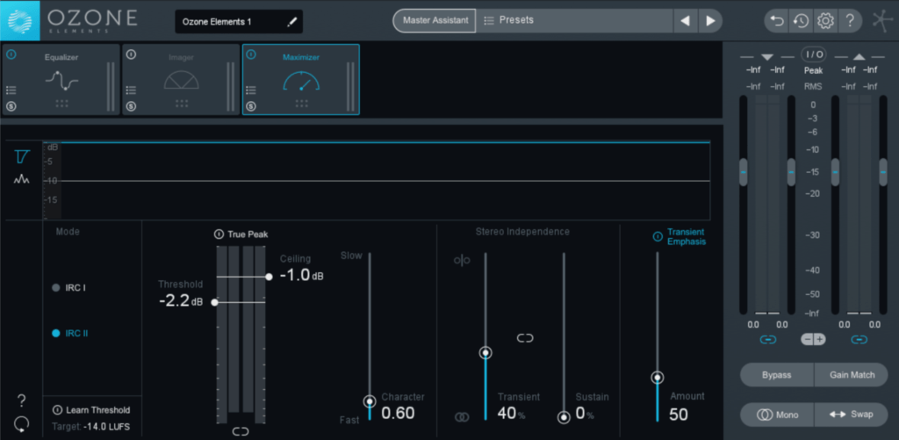Enable the Imager module power button
Viewport: 899px width, 440px height.
(131, 54)
